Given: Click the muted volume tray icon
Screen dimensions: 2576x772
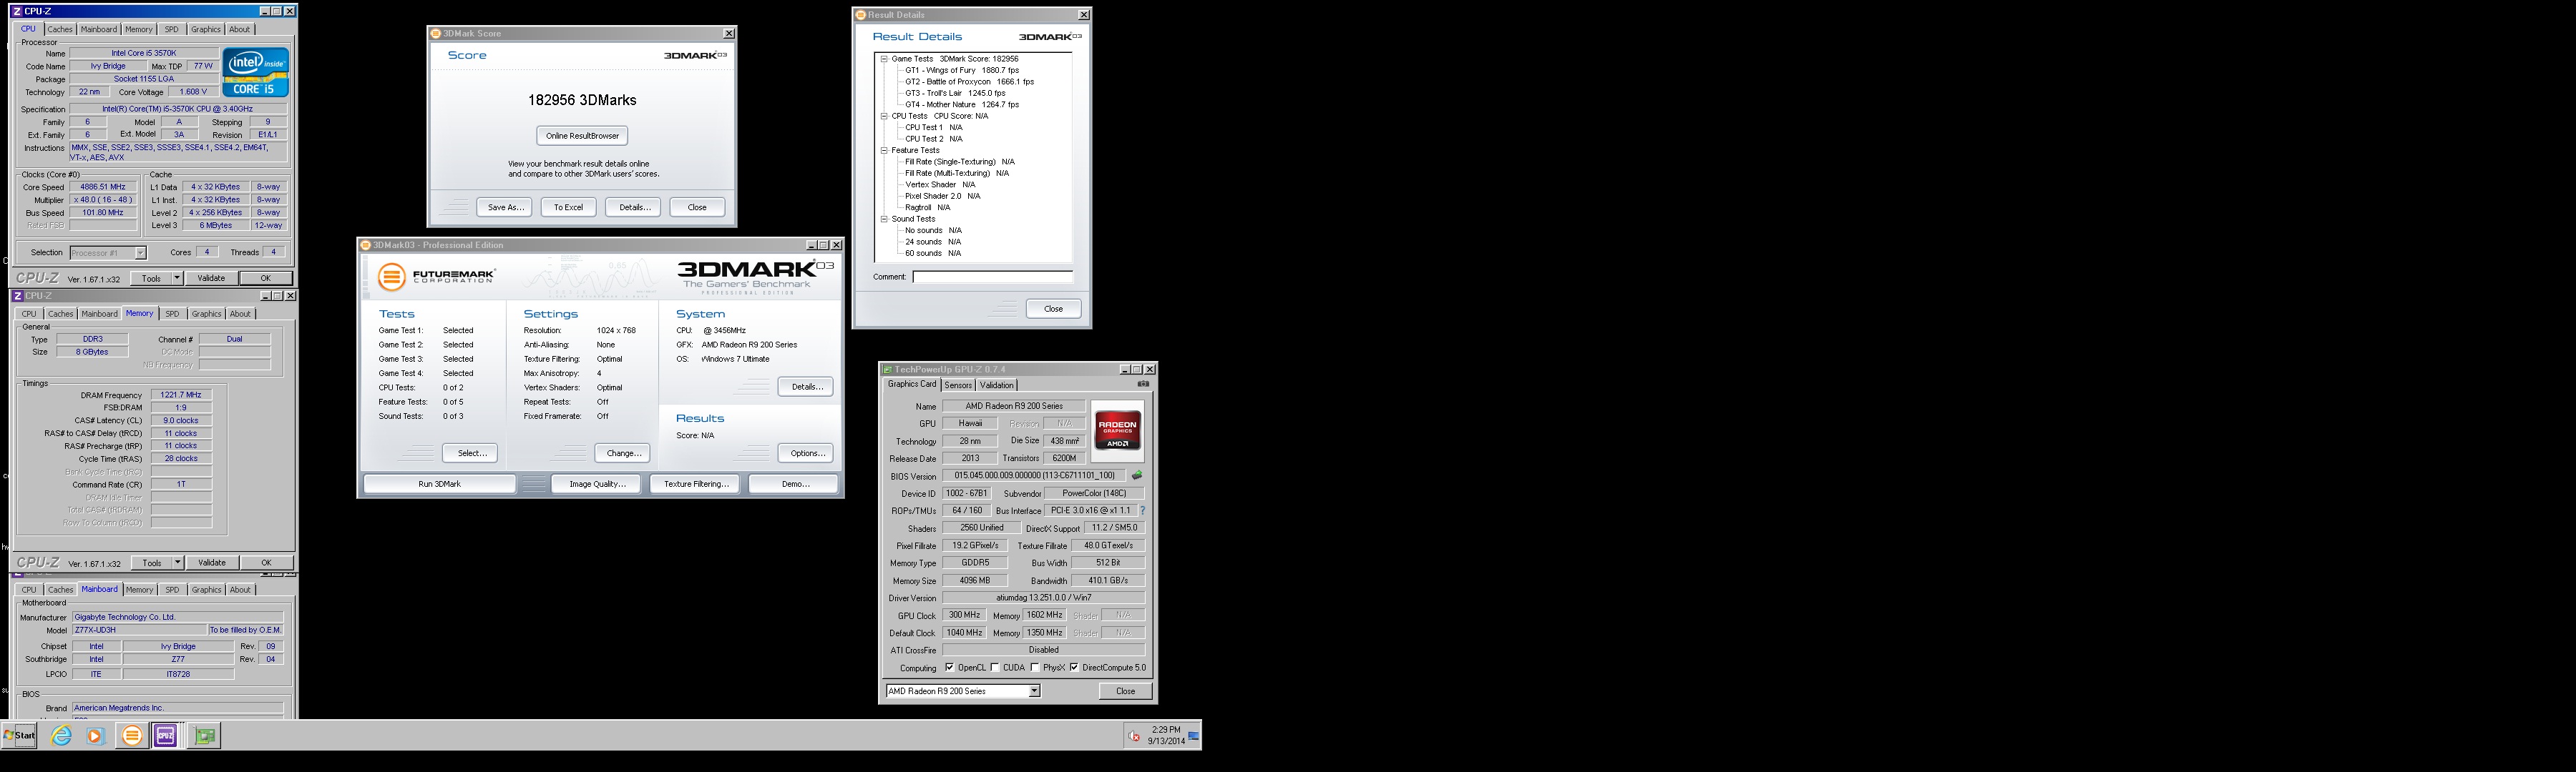Looking at the screenshot, I should pos(1134,736).
